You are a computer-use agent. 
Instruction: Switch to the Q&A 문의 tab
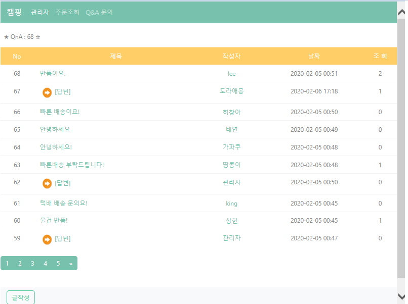click(x=99, y=12)
